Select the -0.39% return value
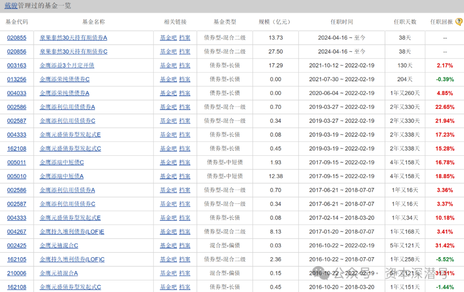Viewport: 464px width, 292px height. (x=445, y=80)
